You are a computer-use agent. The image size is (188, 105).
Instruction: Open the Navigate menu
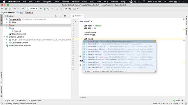[47, 1]
